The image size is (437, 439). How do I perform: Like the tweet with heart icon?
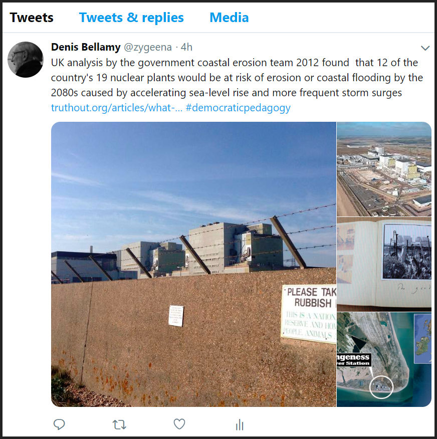tap(179, 424)
